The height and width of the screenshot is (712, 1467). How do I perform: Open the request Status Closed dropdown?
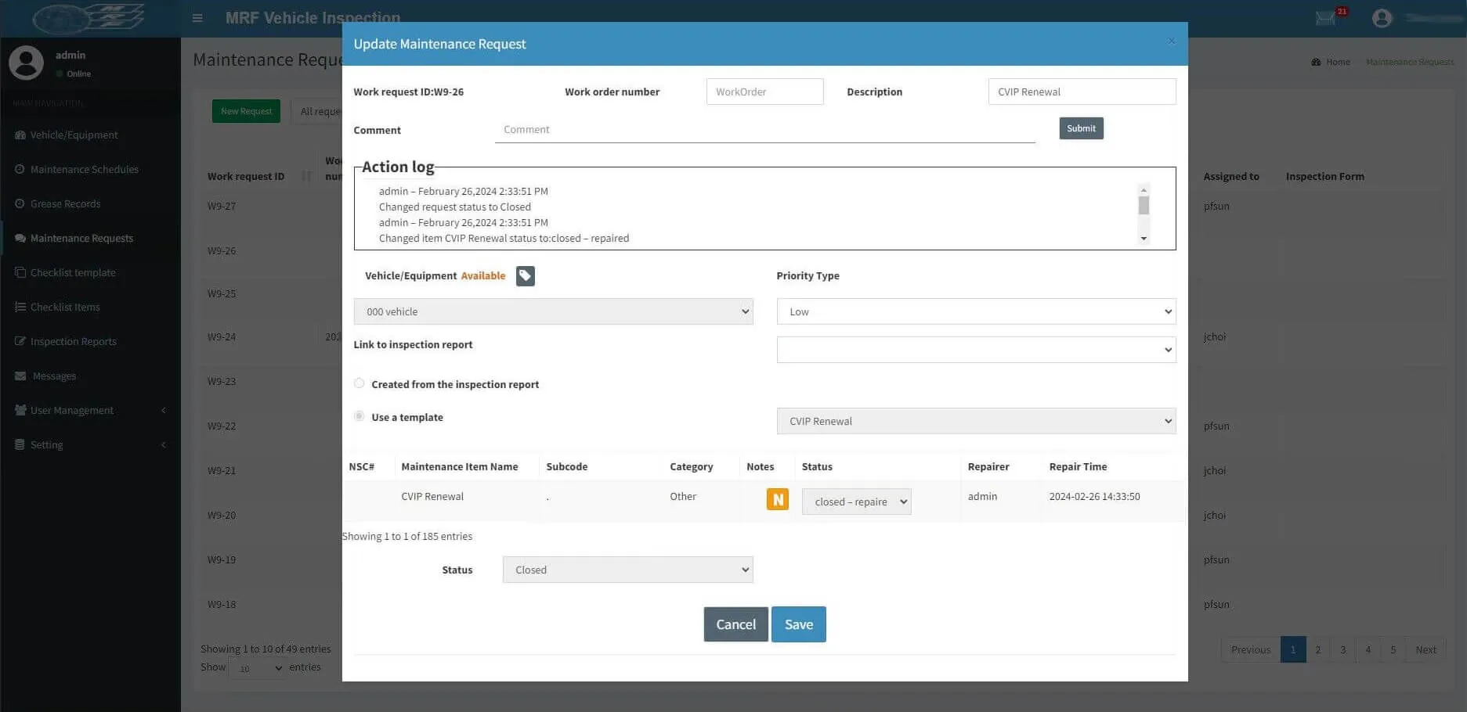(627, 570)
